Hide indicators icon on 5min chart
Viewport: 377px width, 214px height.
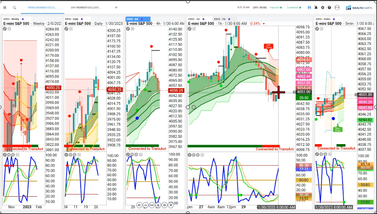317,29
